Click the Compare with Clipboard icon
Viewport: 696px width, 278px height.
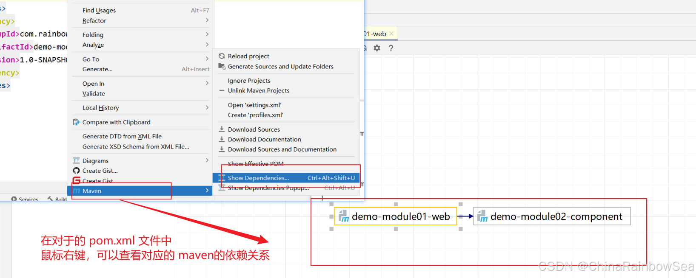click(x=76, y=122)
